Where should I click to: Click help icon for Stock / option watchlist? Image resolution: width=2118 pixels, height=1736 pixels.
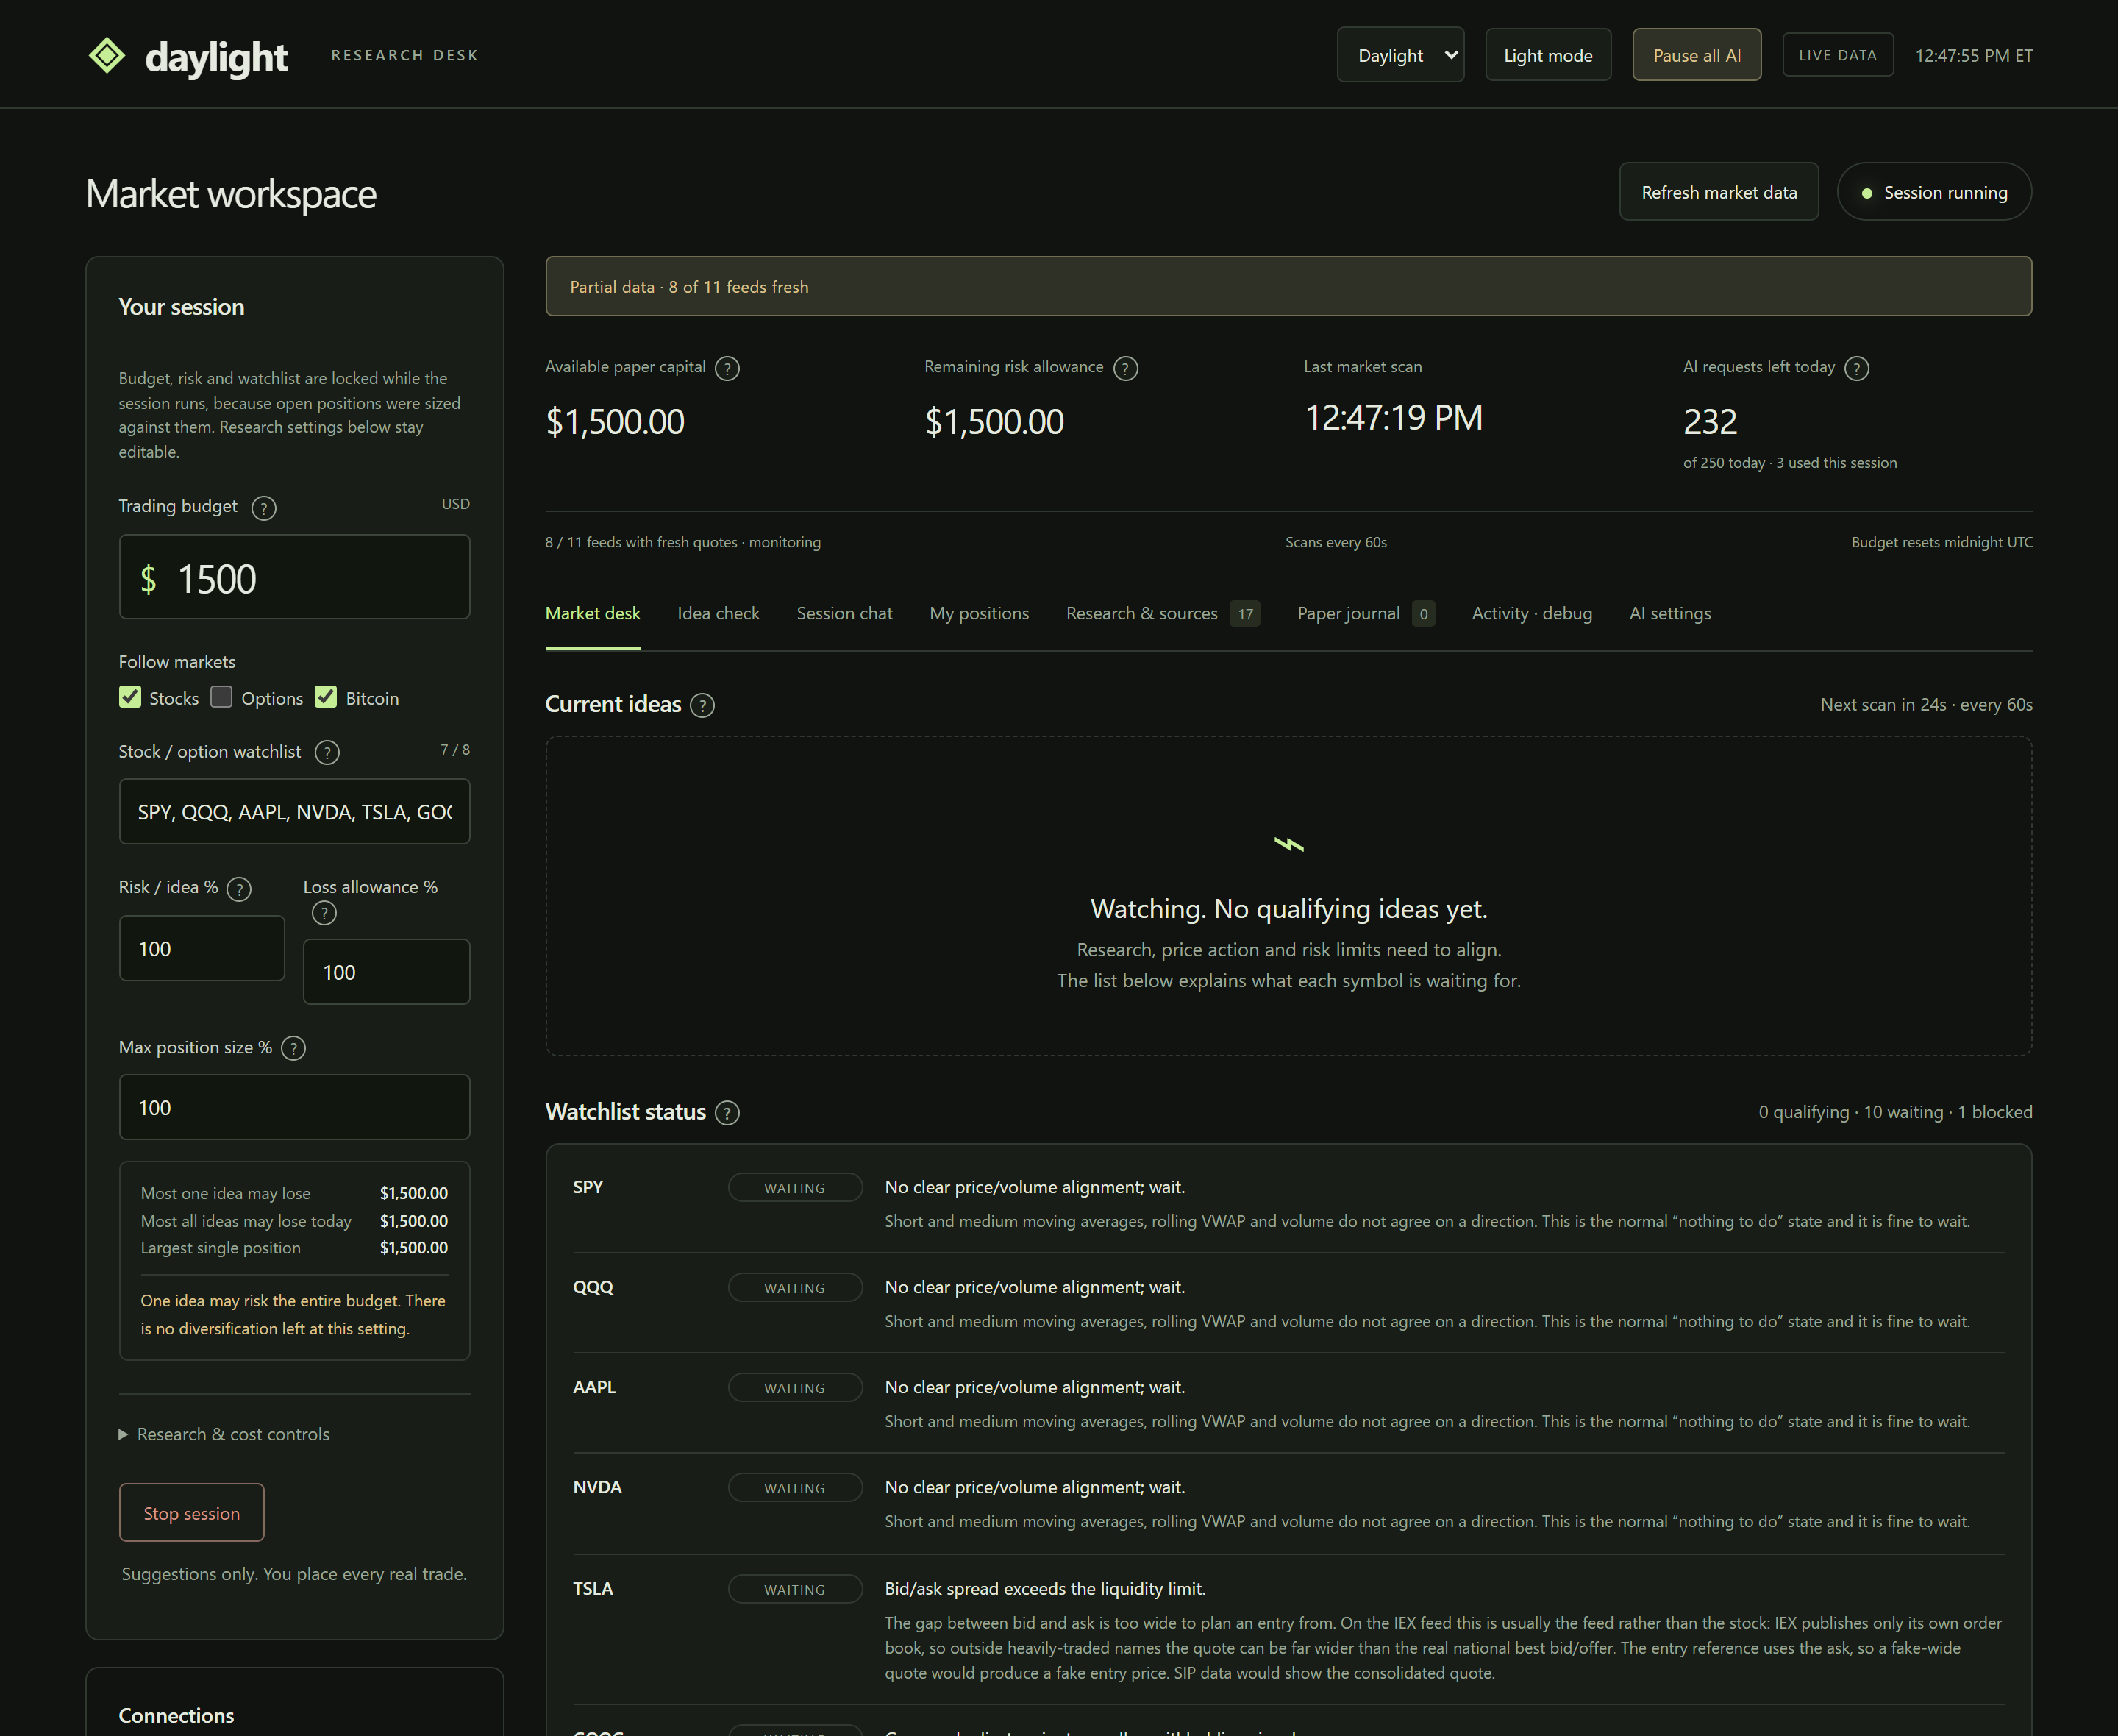(x=327, y=753)
